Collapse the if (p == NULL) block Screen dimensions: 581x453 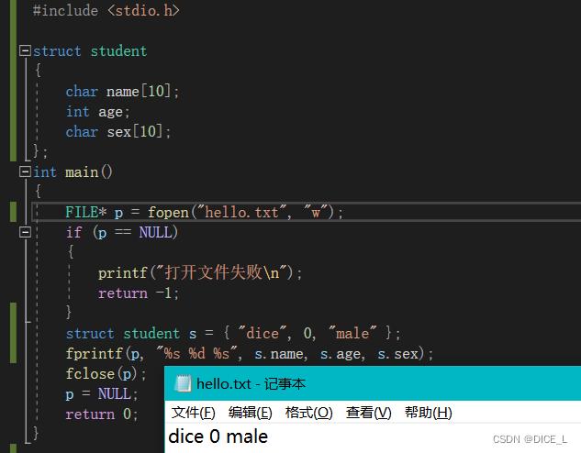(x=25, y=232)
